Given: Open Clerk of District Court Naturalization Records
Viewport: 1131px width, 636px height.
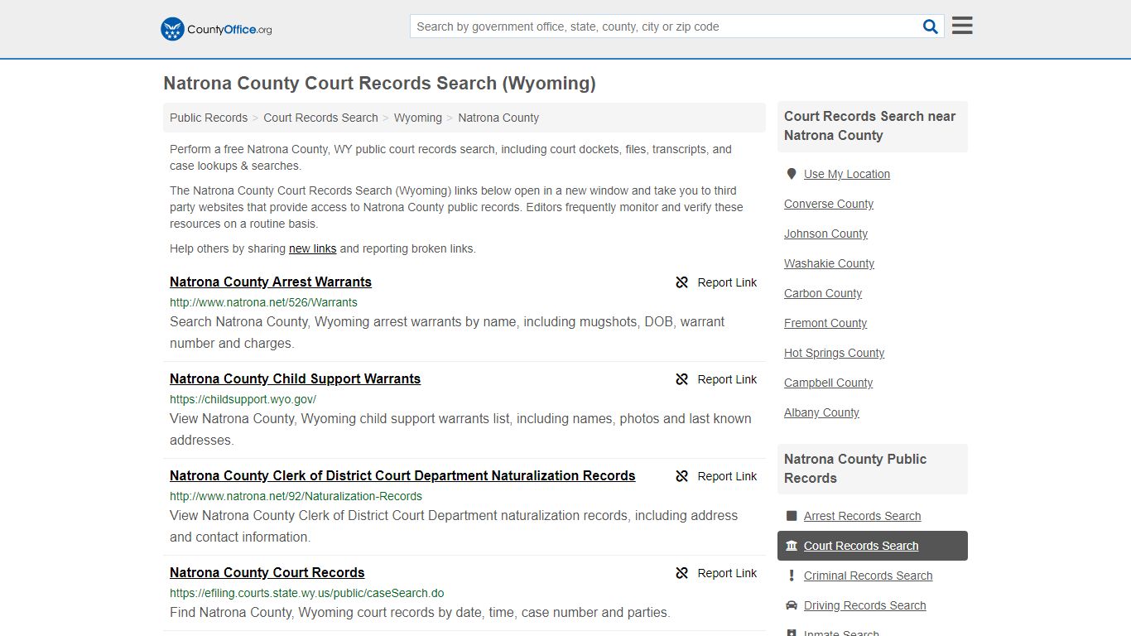Looking at the screenshot, I should click(x=402, y=475).
